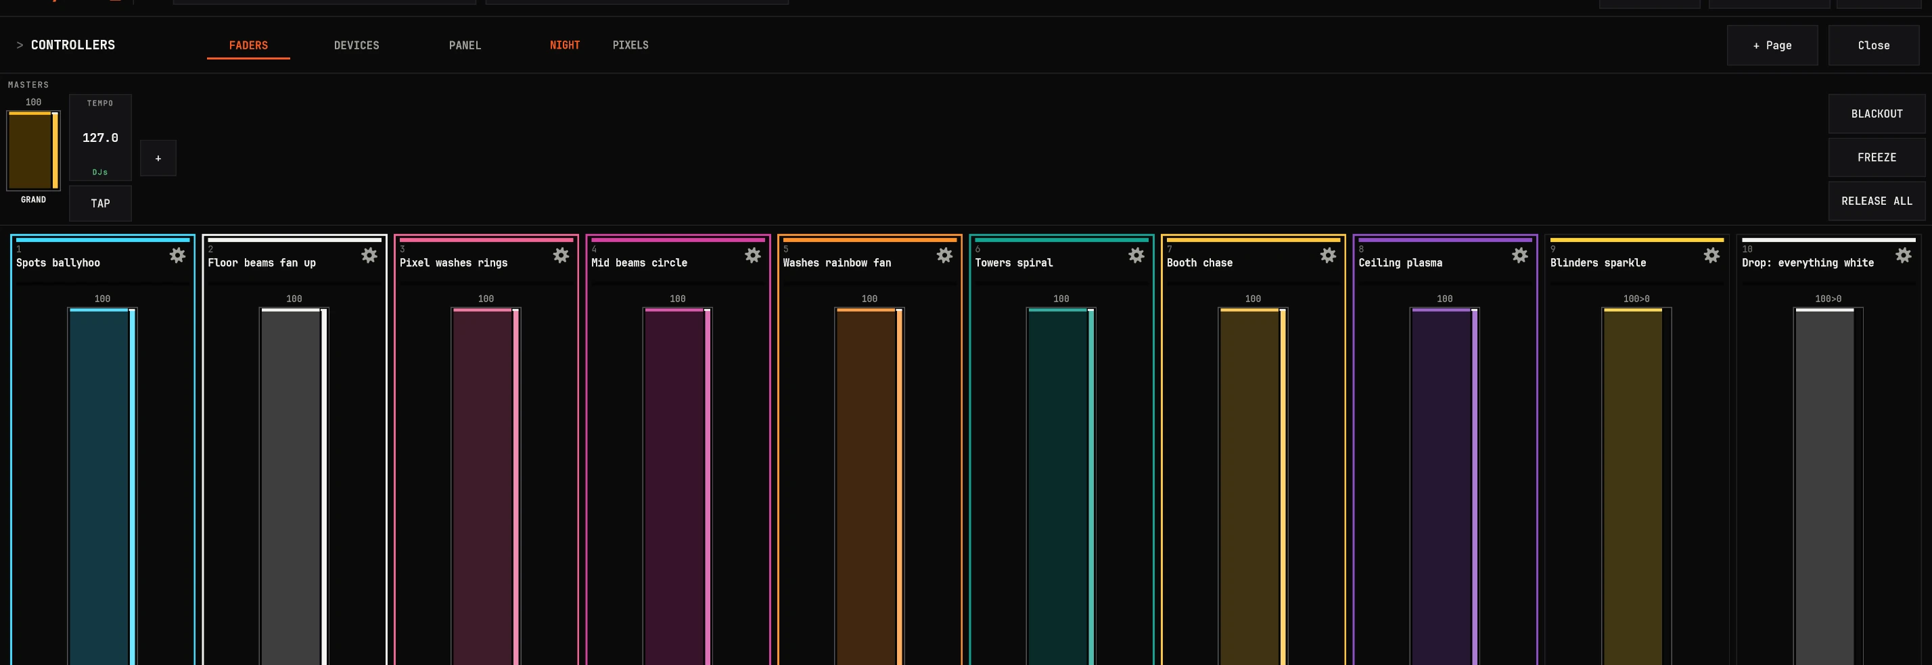The height and width of the screenshot is (665, 1932).
Task: Switch to the Faders tab
Action: point(248,45)
